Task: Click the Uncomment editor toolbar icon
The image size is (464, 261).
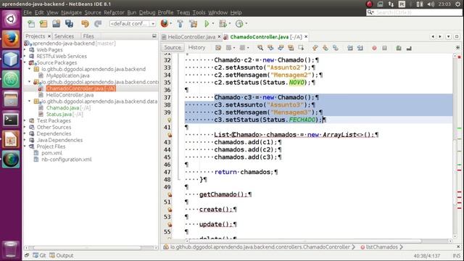Action: coord(409,48)
